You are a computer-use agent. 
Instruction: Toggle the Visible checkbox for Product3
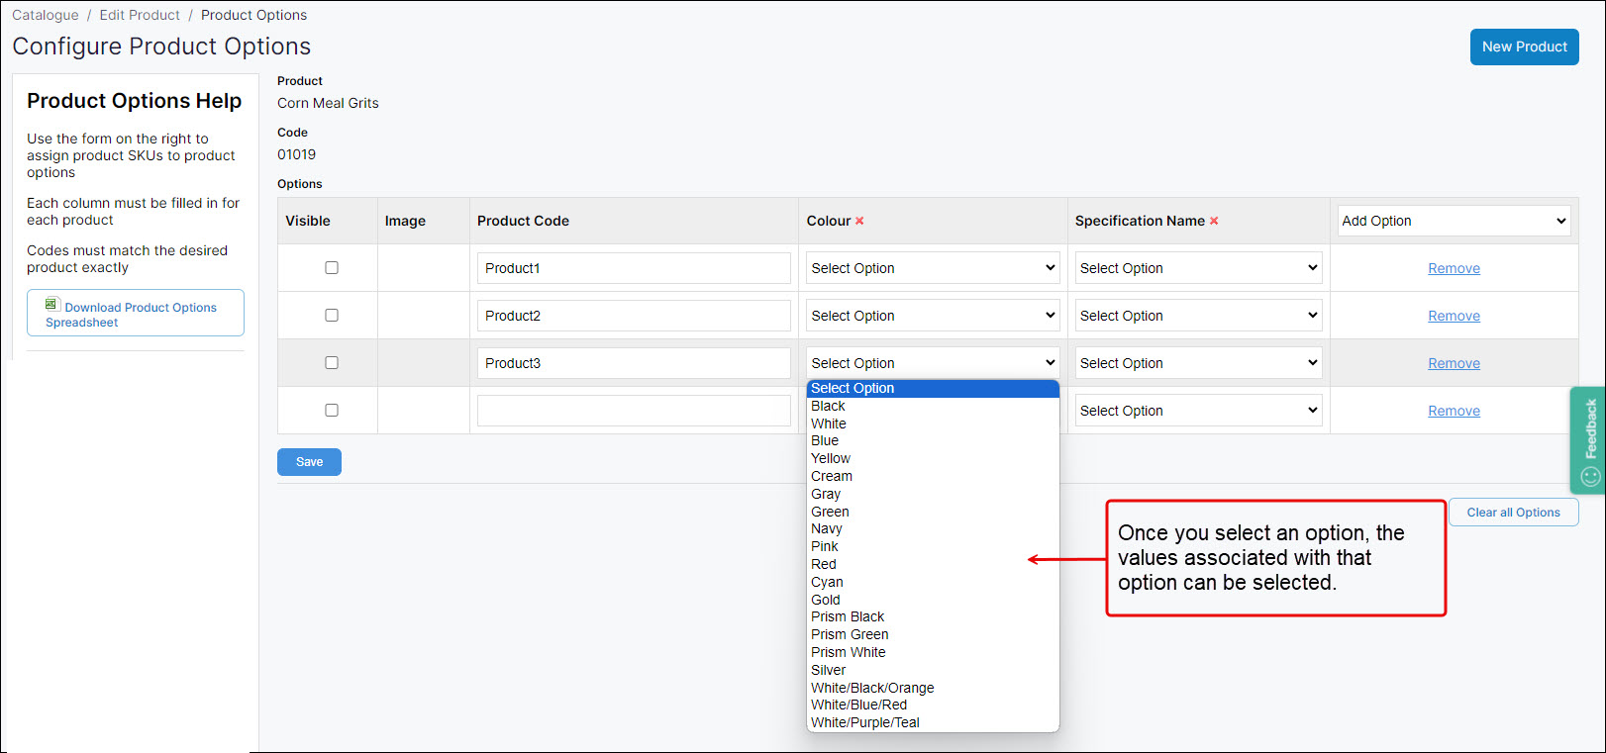(x=332, y=363)
